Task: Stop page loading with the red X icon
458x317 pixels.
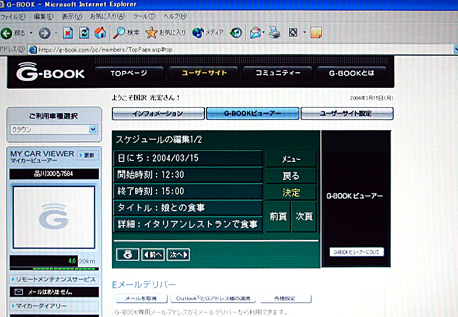Action: [x=68, y=33]
